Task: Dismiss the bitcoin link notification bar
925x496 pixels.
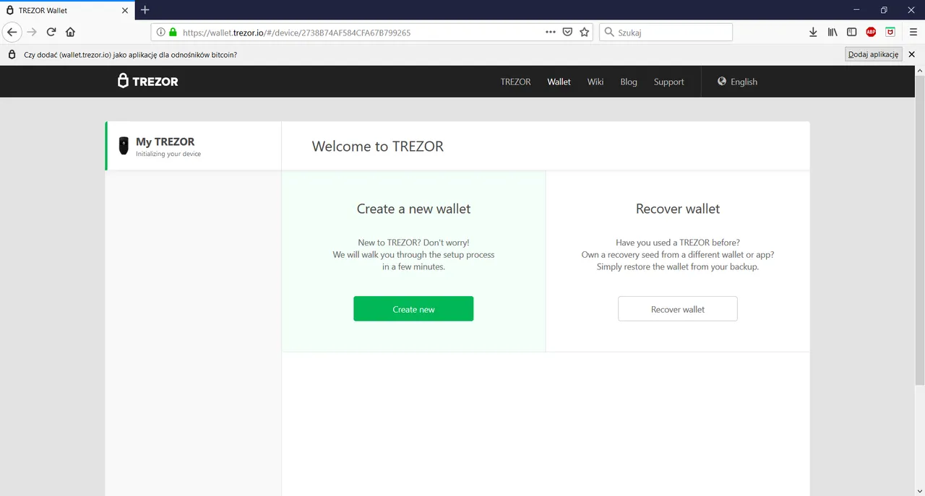Action: pos(911,54)
